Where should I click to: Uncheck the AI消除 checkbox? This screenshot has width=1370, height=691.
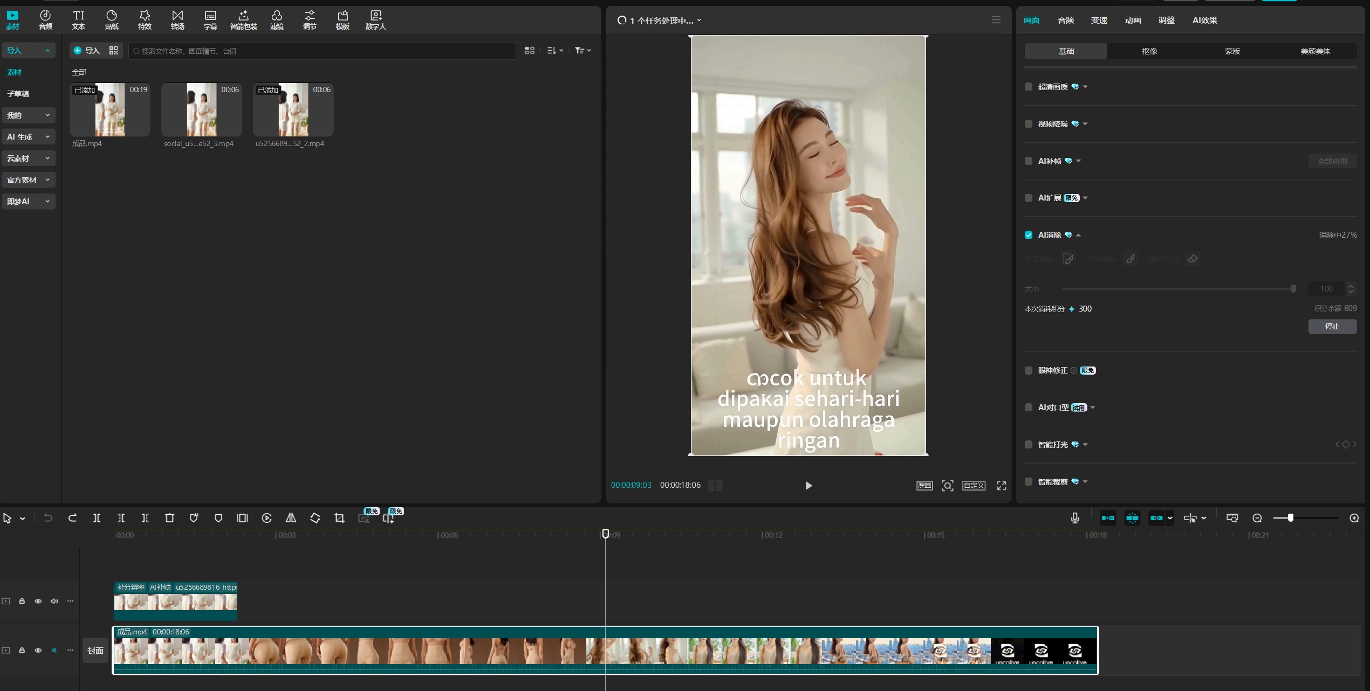tap(1029, 235)
